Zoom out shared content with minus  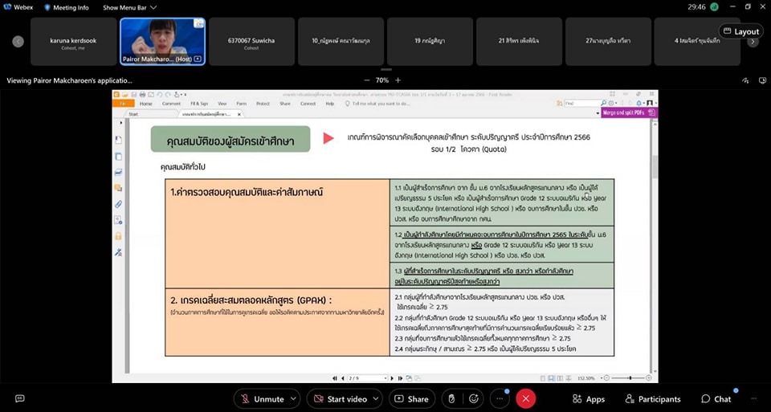tap(367, 80)
